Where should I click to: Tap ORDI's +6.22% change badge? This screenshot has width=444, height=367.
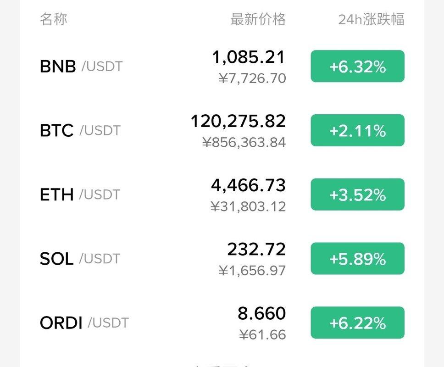[x=357, y=323]
